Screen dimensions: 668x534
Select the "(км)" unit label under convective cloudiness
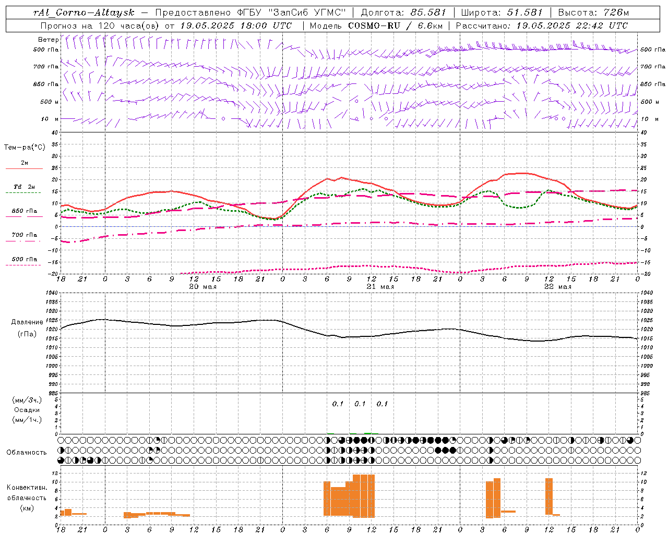pos(27,508)
